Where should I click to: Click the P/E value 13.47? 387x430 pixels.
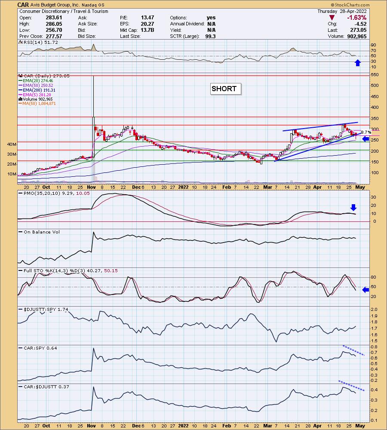point(147,18)
